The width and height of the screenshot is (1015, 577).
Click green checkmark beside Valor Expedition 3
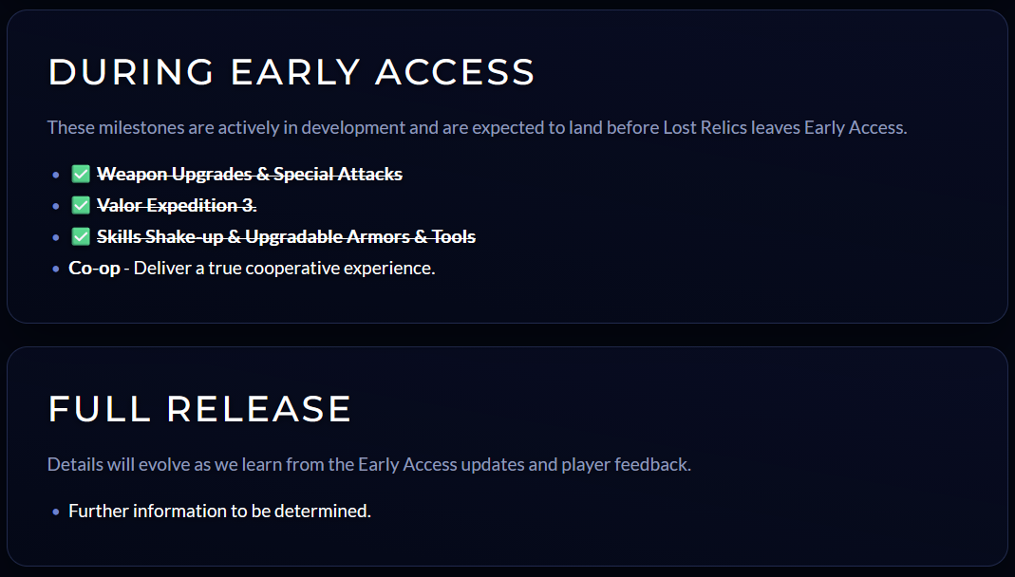[81, 205]
